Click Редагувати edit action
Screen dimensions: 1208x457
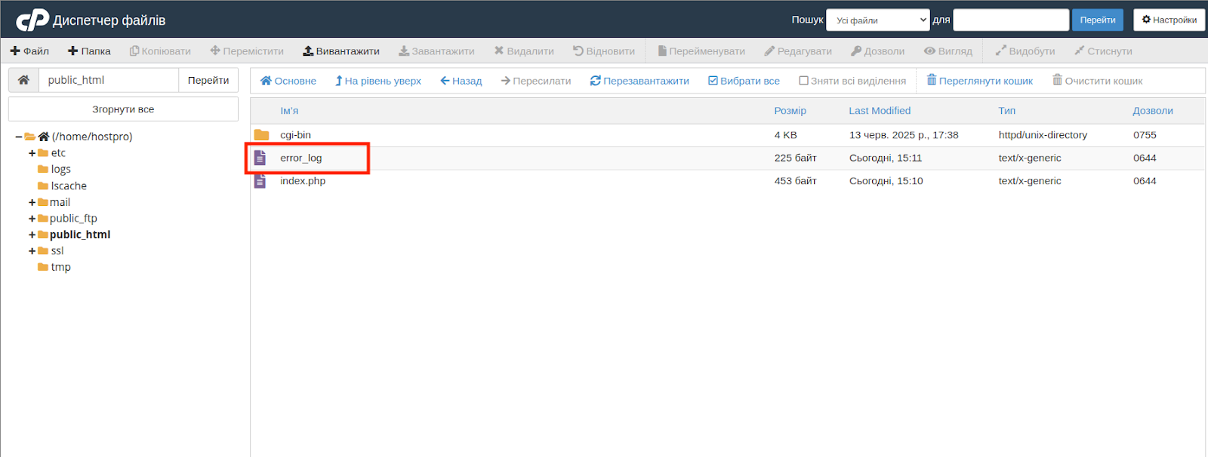click(x=798, y=51)
